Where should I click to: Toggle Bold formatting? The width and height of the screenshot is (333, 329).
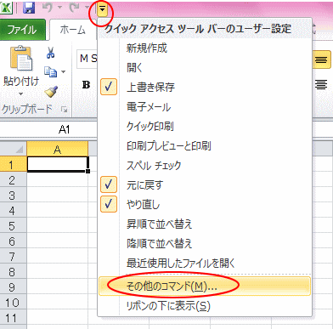pos(86,85)
